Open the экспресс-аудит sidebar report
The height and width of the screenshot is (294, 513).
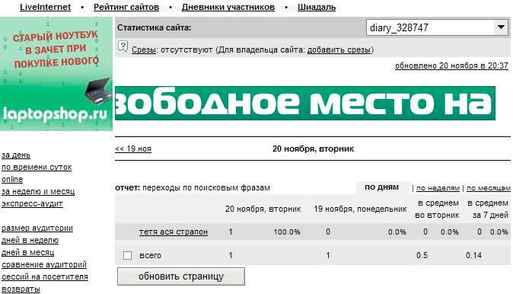[32, 203]
